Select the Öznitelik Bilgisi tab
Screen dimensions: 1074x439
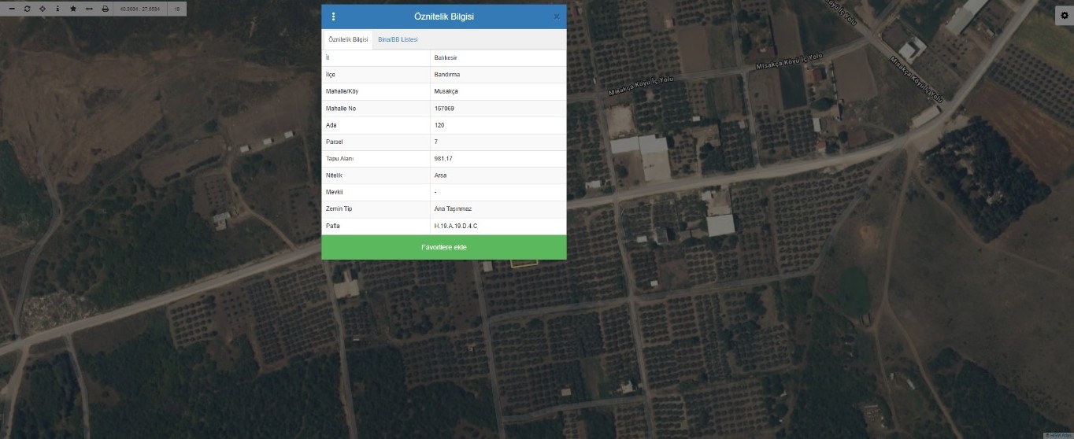tap(348, 39)
